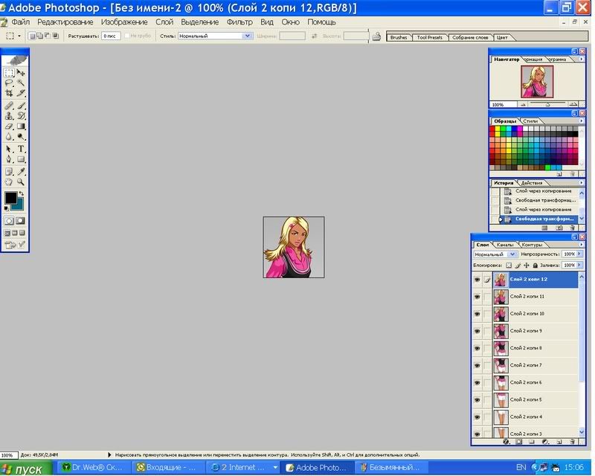Enable Quick Mask mode in toolbox
595x476 pixels.
[x=21, y=221]
